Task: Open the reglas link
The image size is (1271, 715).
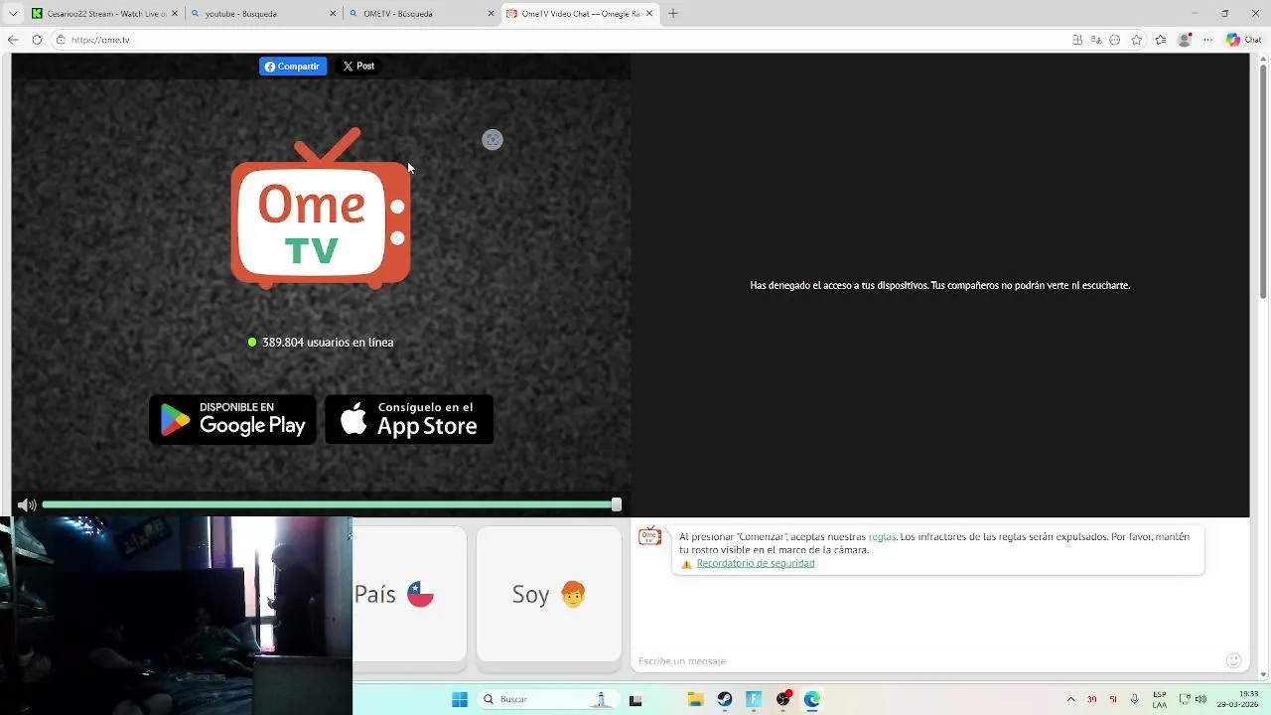Action: pyautogui.click(x=882, y=537)
